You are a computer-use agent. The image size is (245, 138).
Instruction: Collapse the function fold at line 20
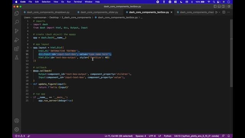31,84
